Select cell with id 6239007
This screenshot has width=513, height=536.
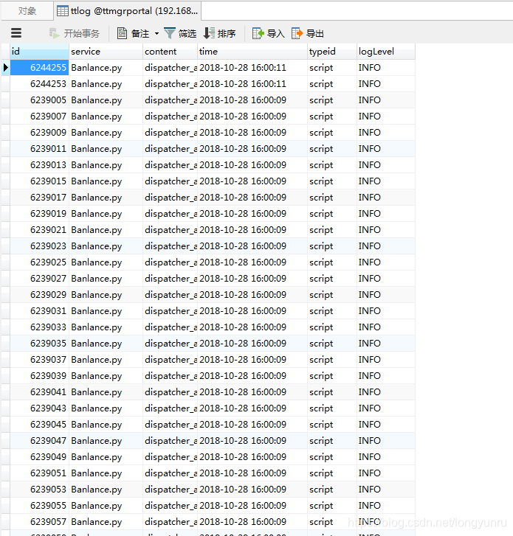(39, 116)
